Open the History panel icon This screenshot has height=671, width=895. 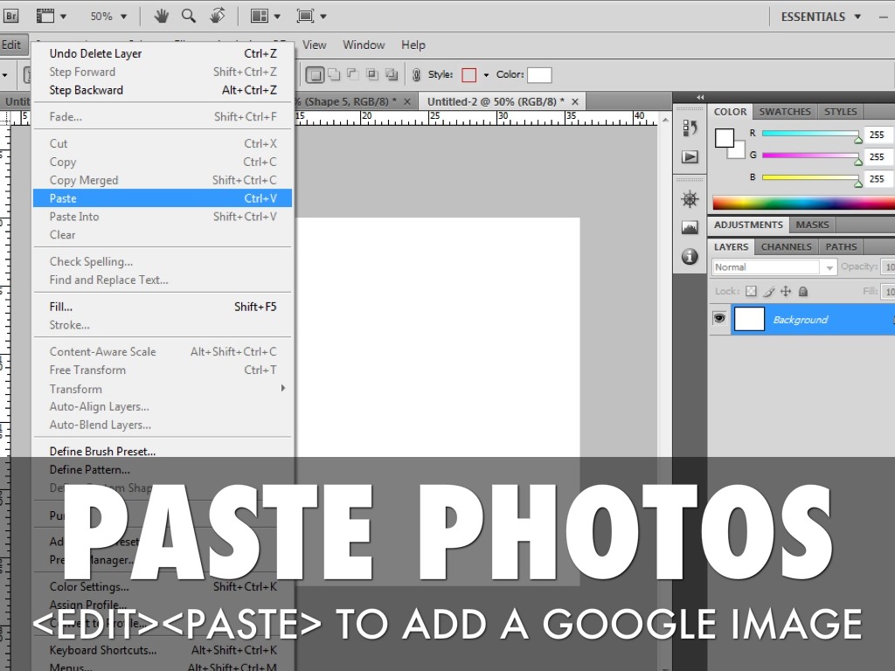(x=690, y=128)
